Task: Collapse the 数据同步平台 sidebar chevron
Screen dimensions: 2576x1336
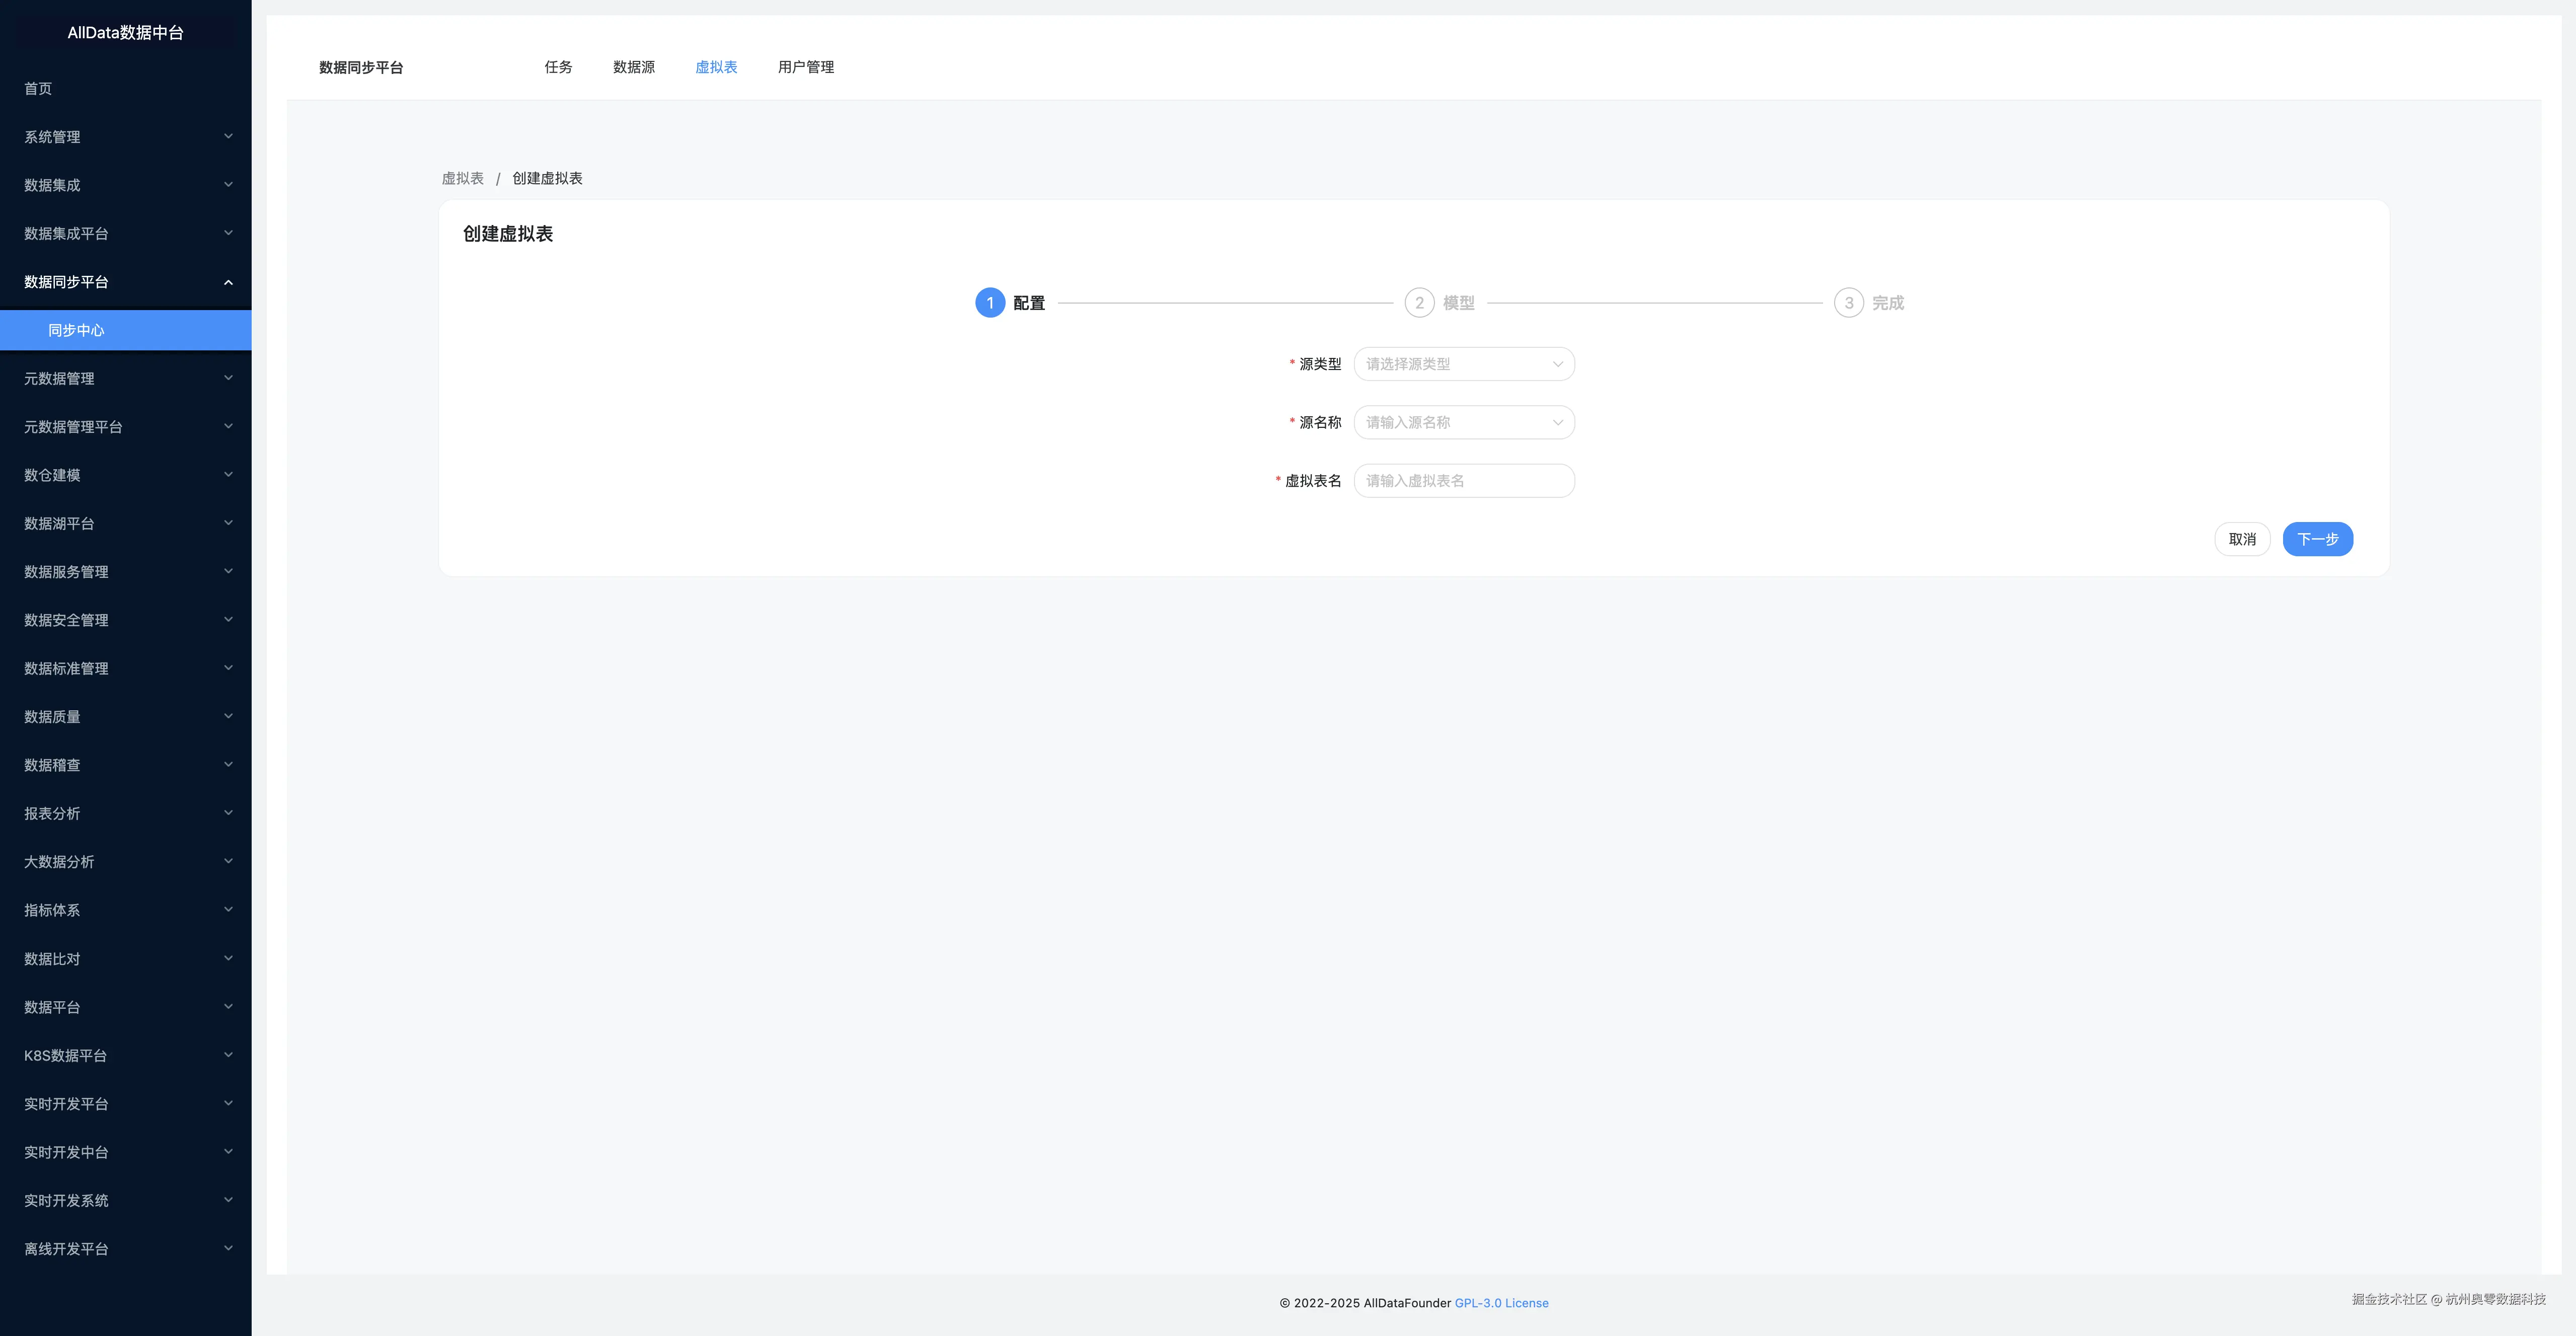Action: [x=228, y=282]
